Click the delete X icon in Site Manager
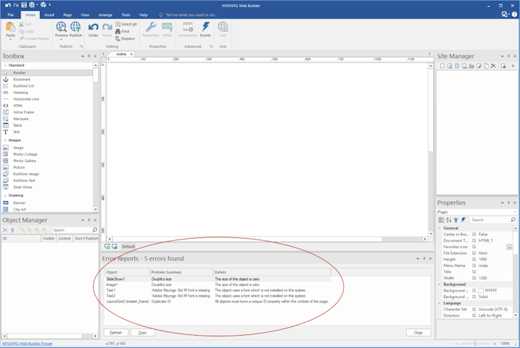 coord(493,66)
